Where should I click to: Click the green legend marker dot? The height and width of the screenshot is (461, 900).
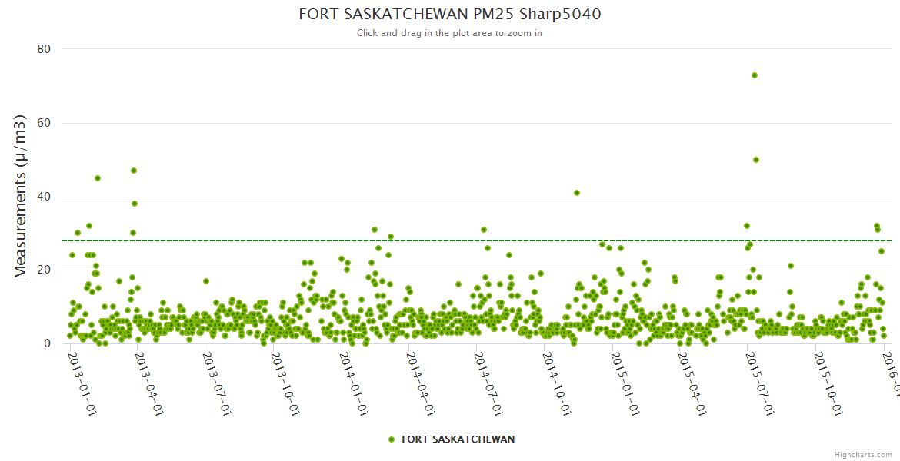coord(392,439)
